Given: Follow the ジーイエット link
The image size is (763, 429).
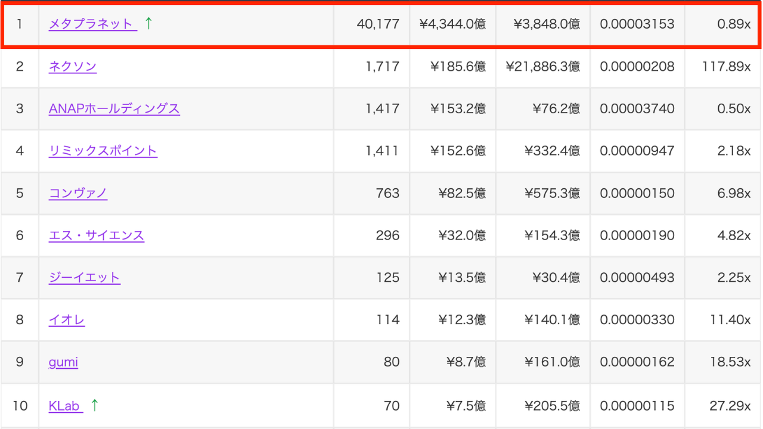Looking at the screenshot, I should 85,278.
